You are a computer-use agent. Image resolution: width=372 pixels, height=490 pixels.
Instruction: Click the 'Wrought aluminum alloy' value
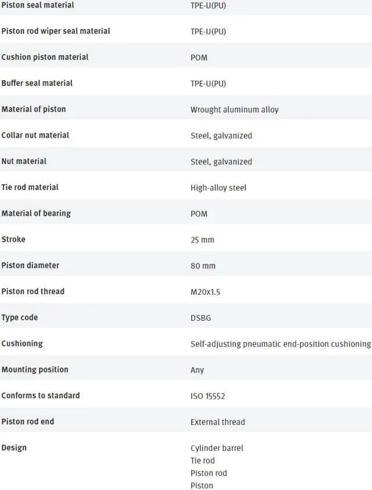click(234, 109)
